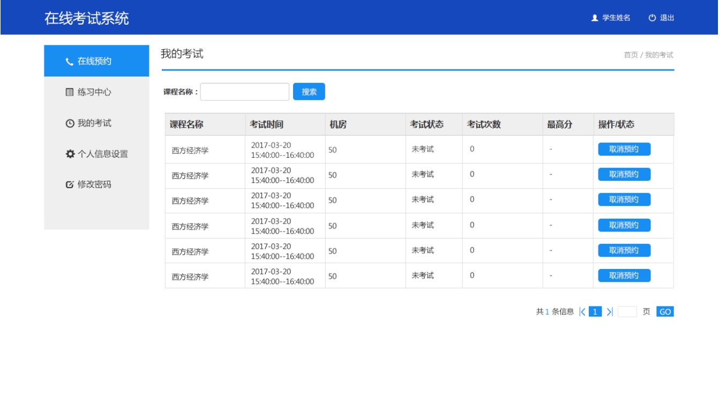Click the power icon beside 退出
Screen dimensions: 726x400
652,18
